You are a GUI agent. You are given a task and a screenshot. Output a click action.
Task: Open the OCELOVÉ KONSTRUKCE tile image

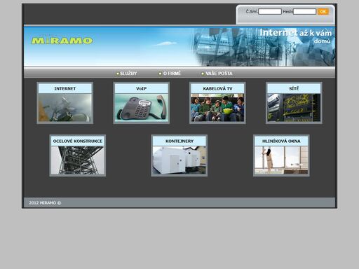coord(78,160)
